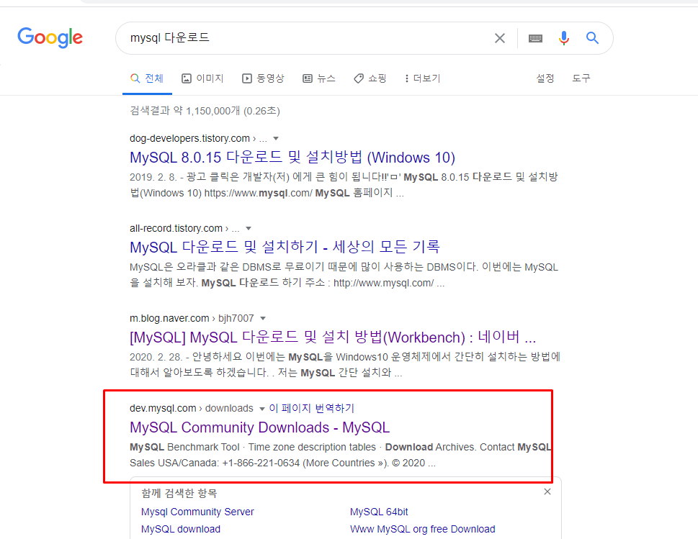Open 설정 menu

545,78
